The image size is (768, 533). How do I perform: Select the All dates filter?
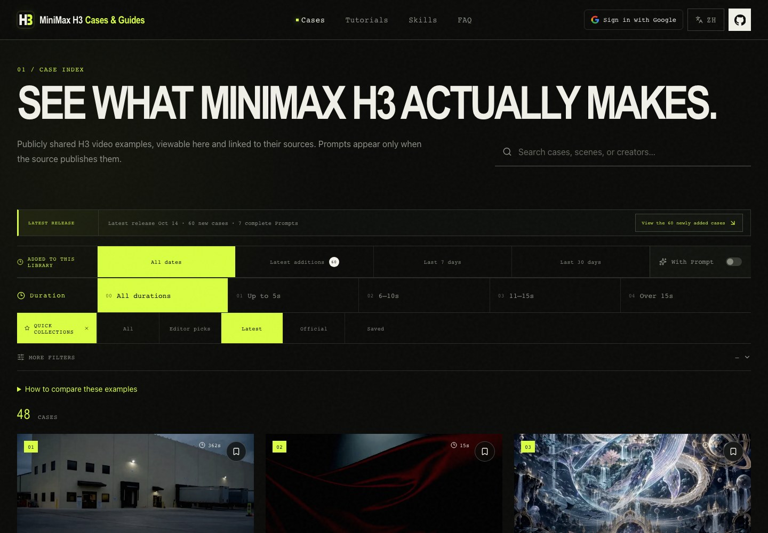[x=166, y=262]
